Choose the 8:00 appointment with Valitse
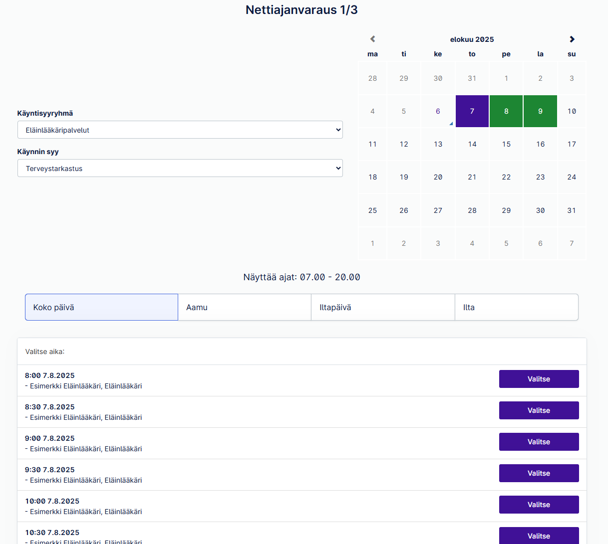608x544 pixels. coord(539,379)
